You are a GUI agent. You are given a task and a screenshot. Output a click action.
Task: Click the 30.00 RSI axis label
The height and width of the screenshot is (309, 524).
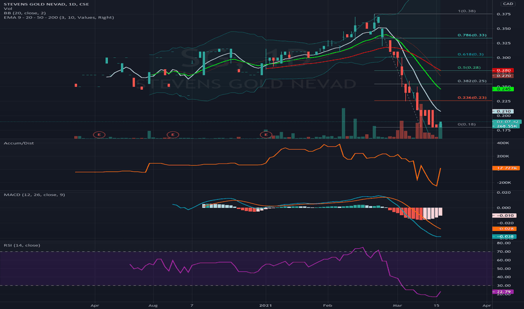coord(504,285)
